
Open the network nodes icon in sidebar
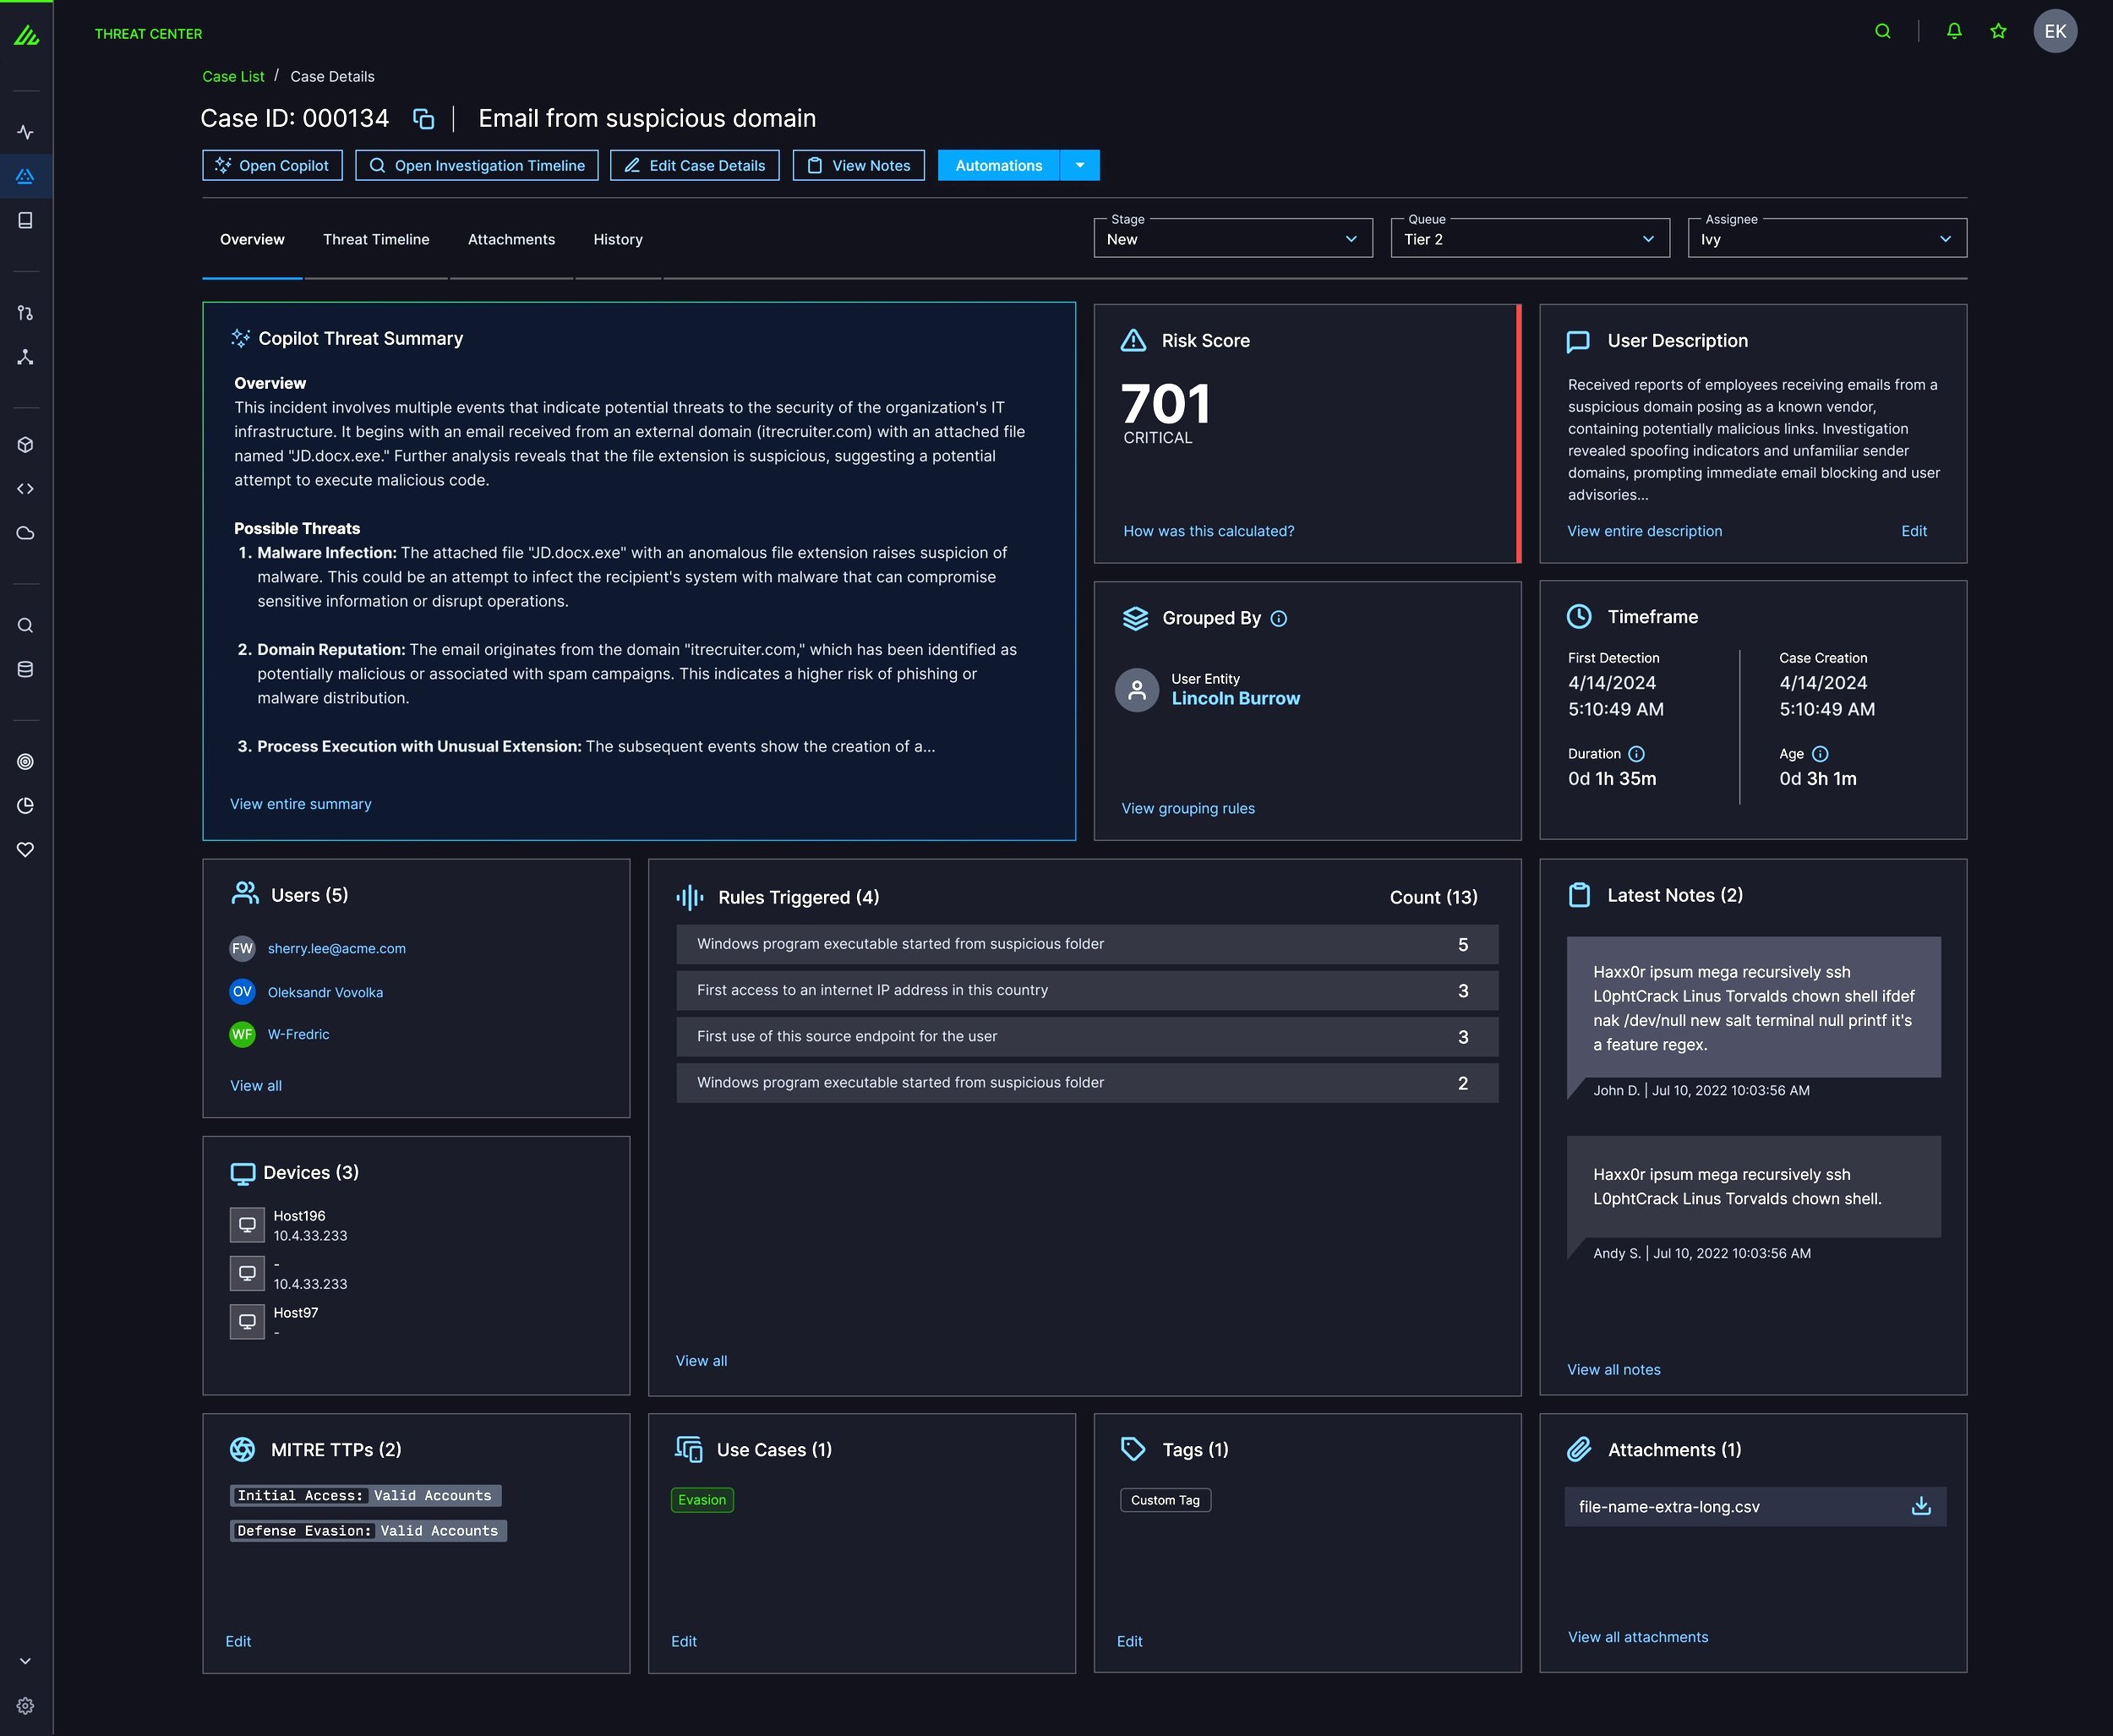point(26,357)
